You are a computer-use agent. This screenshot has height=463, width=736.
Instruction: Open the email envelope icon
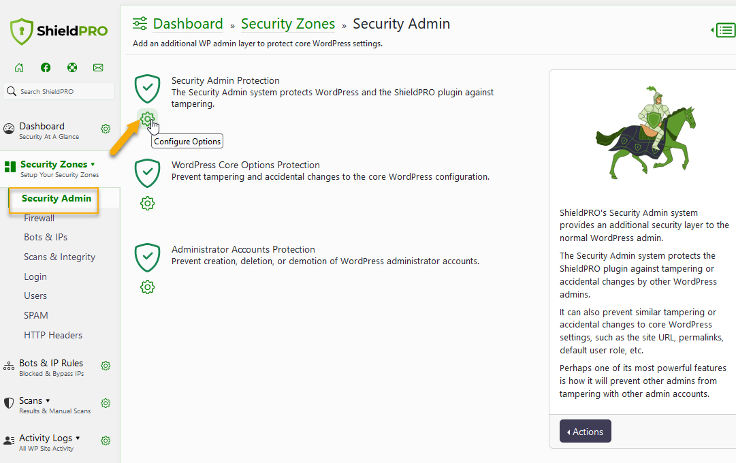[x=98, y=67]
